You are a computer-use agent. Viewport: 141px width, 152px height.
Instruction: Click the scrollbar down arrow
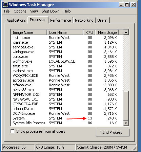tap(126, 123)
